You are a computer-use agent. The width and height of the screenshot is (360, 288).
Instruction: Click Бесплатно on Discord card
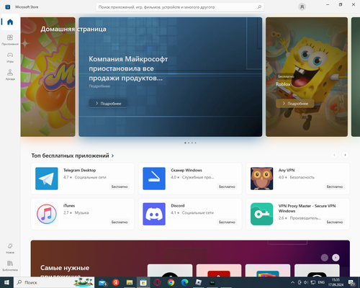tap(227, 222)
